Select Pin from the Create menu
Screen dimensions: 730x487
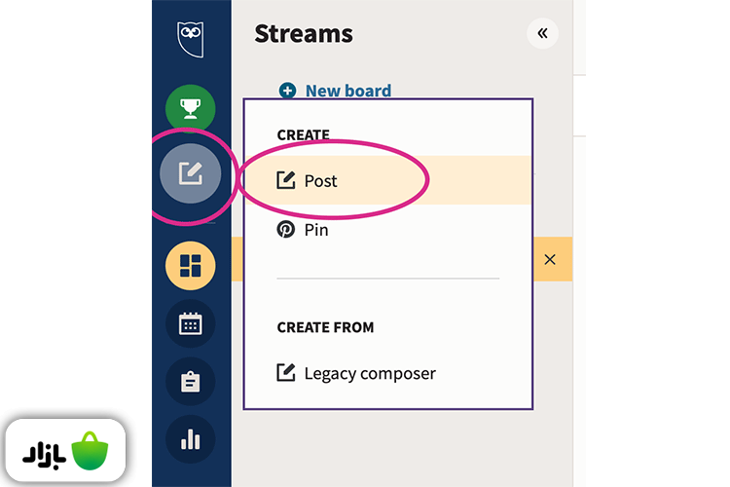(x=316, y=230)
